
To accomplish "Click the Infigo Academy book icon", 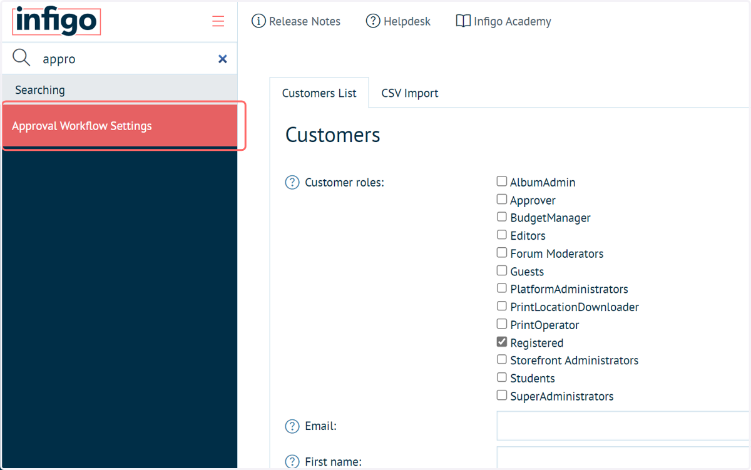I will [463, 21].
